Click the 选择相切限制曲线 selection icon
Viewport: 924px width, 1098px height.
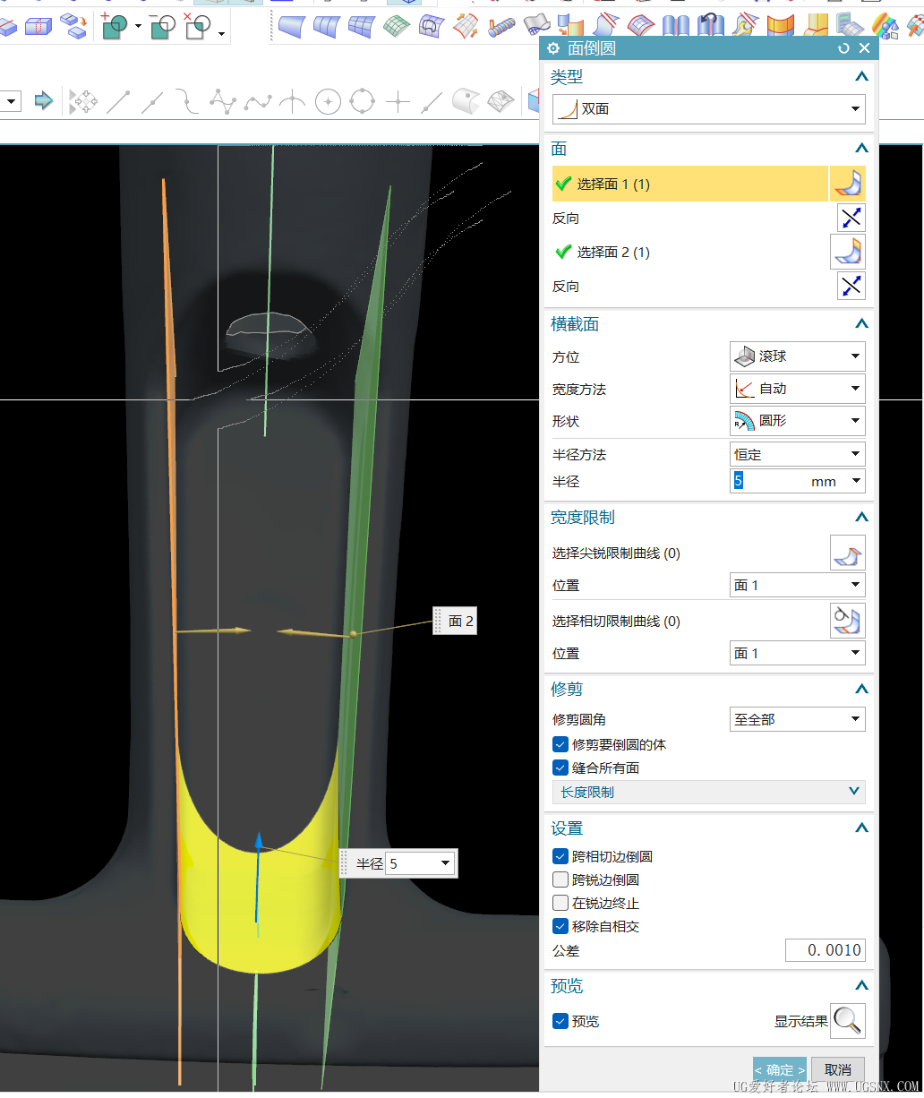847,621
